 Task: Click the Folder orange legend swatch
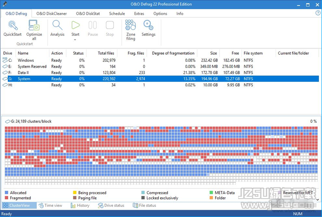click(x=211, y=198)
